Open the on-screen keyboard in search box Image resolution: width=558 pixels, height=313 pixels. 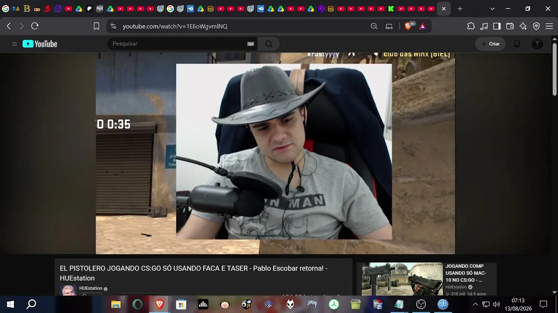pos(251,44)
